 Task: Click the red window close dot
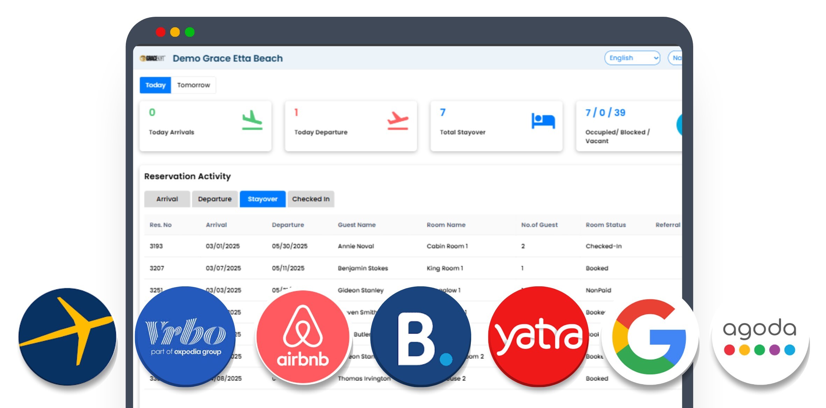[x=160, y=32]
